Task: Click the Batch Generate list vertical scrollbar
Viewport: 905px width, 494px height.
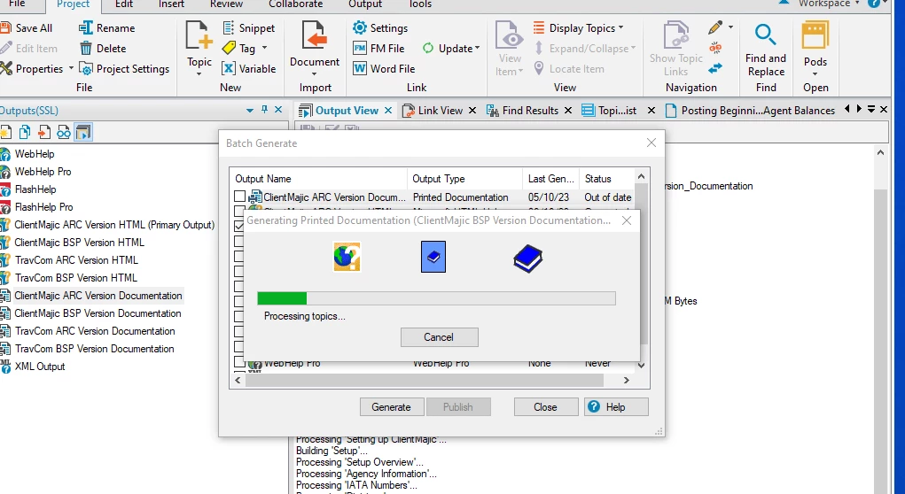Action: coord(641,262)
